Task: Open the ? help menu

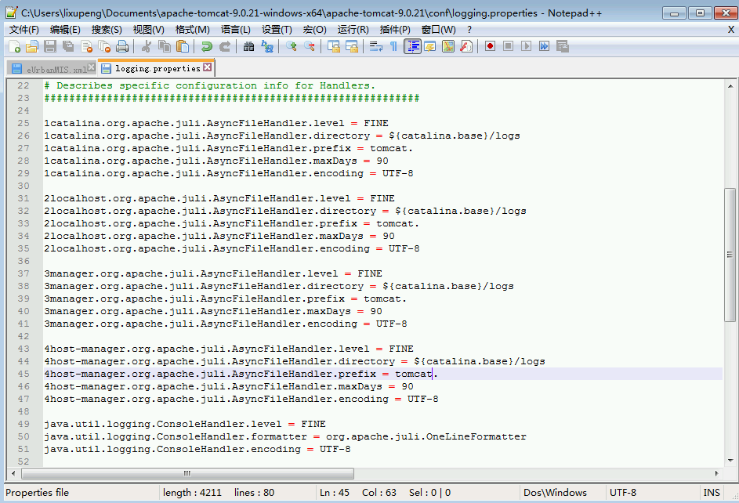Action: (469, 30)
